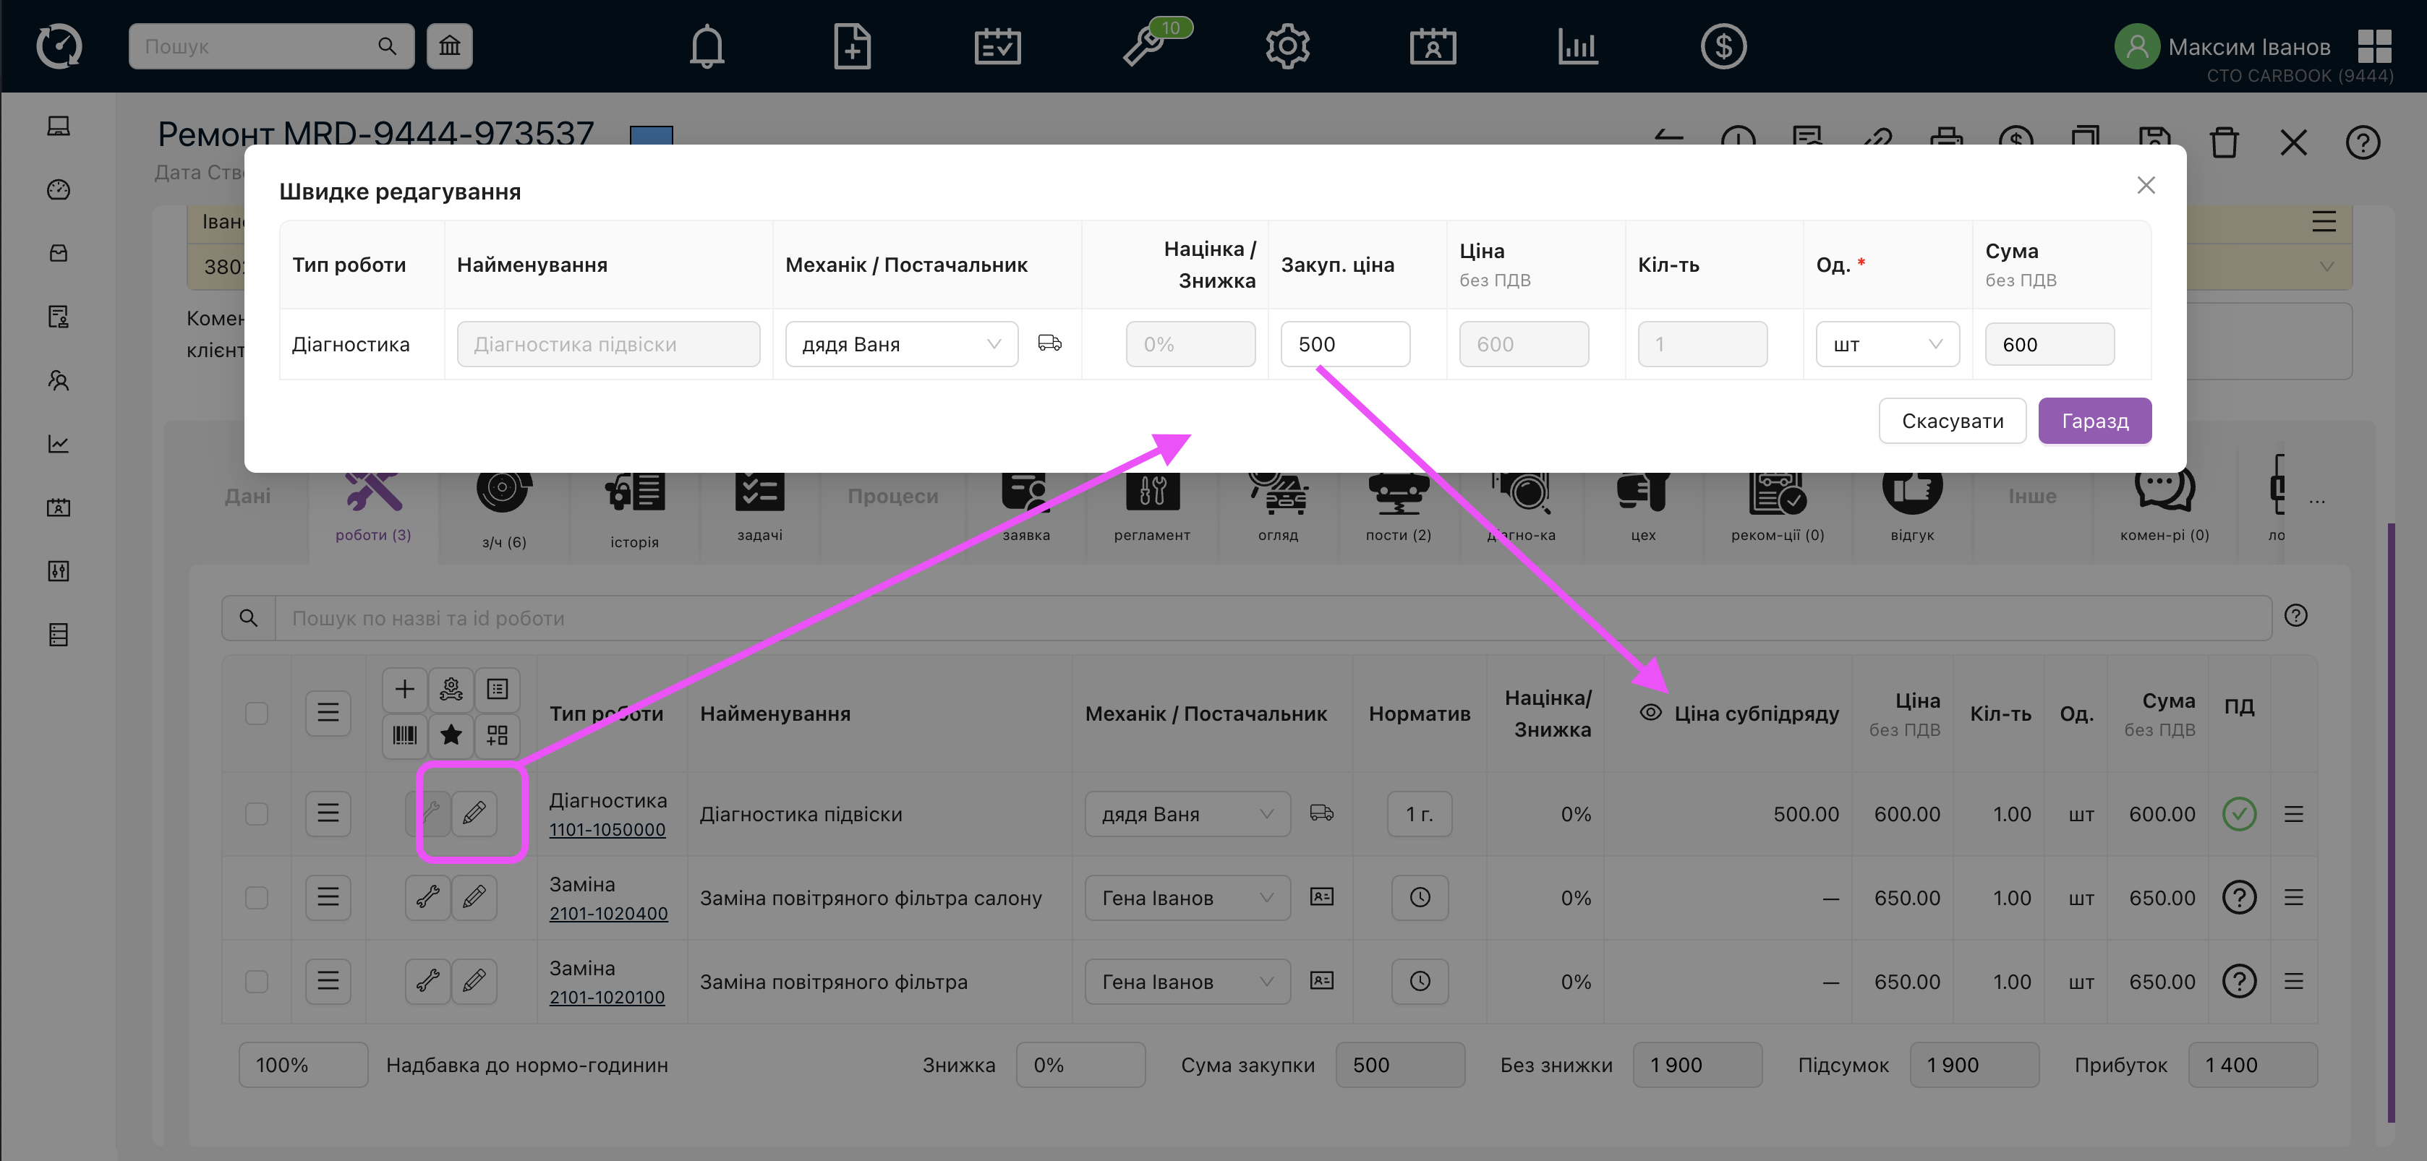Click the notifications bell icon

coord(707,46)
